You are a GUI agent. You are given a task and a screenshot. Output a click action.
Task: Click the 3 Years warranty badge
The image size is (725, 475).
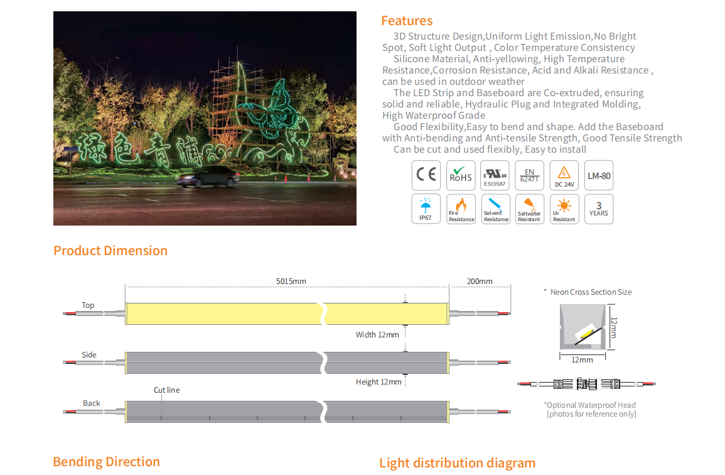(x=598, y=209)
